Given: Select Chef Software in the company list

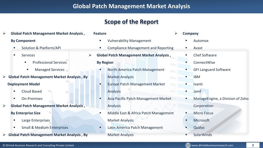Looking at the screenshot, I should click(x=205, y=55).
